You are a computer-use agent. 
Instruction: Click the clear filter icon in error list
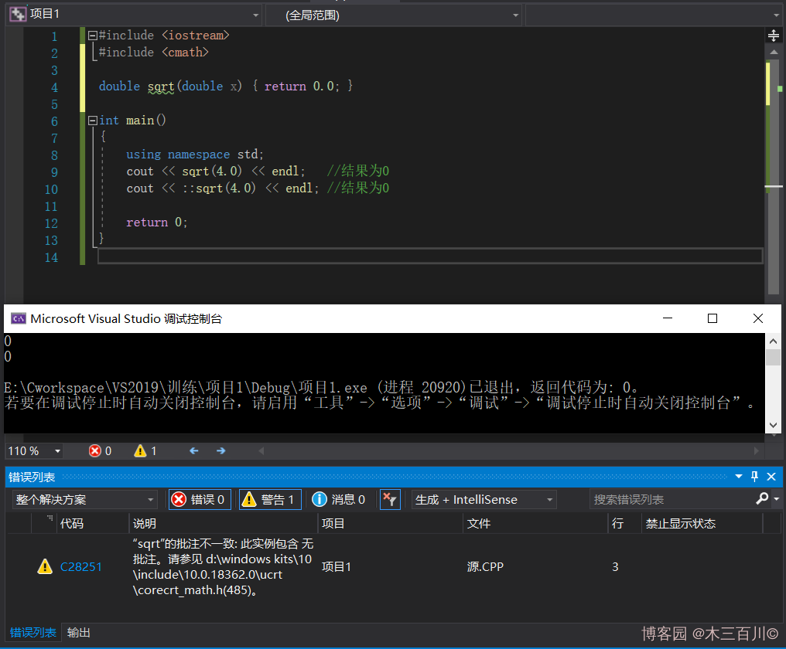tap(390, 500)
